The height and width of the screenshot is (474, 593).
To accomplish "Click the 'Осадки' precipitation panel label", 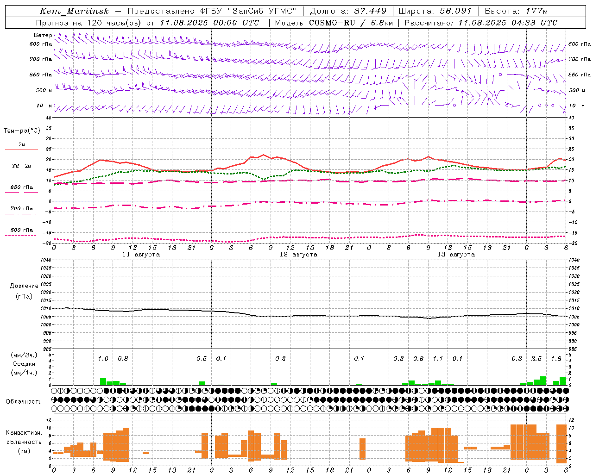I will (x=24, y=364).
